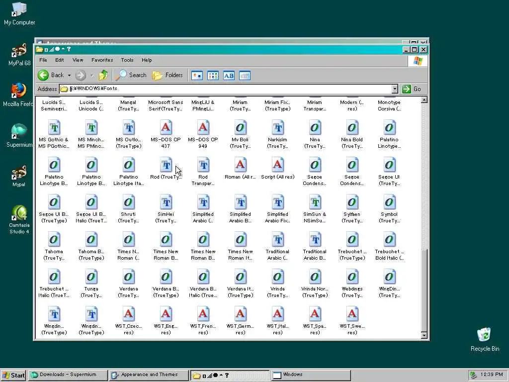
Task: Select the Trebuchet Bold Italic font
Action: [x=389, y=246]
